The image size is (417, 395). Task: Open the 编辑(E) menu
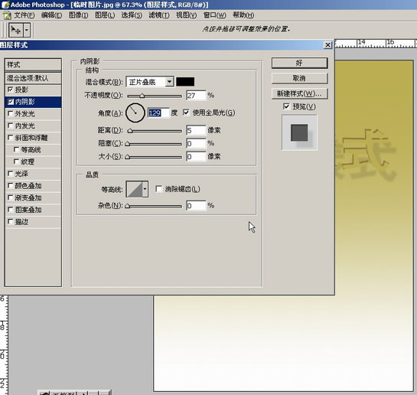pos(51,15)
